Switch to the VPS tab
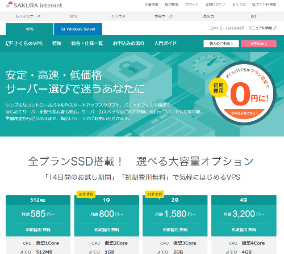Screen dimensions: 284x254 tap(30, 29)
